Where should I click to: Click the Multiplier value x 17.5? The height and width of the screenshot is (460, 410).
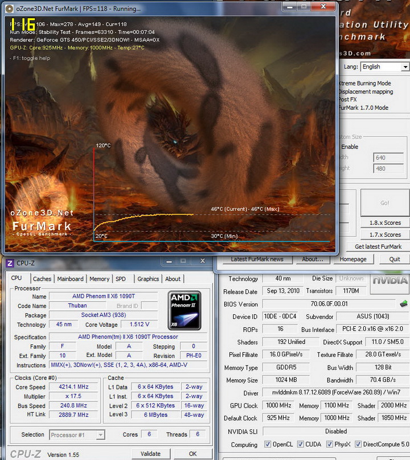click(x=73, y=396)
